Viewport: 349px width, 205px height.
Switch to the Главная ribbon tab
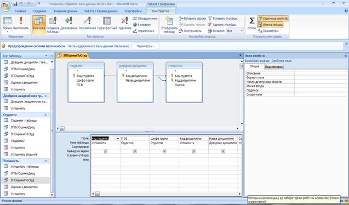(x=21, y=11)
